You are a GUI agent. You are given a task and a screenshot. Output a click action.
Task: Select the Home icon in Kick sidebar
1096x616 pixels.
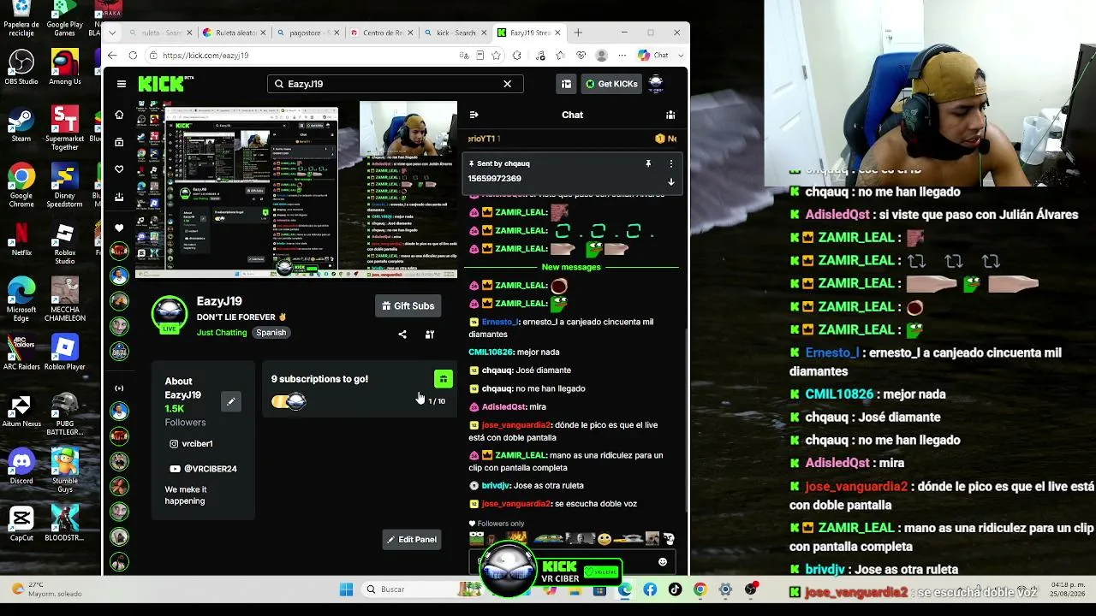120,115
